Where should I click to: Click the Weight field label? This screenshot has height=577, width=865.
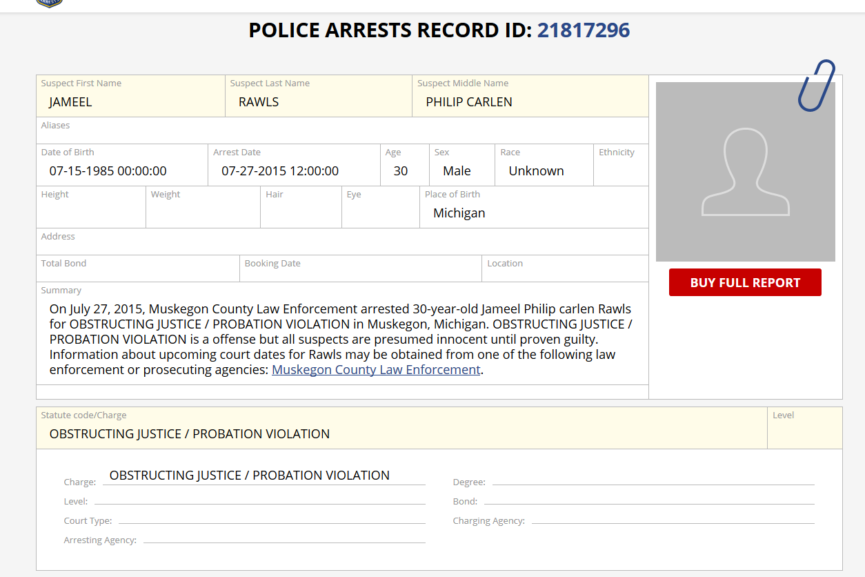coord(166,194)
